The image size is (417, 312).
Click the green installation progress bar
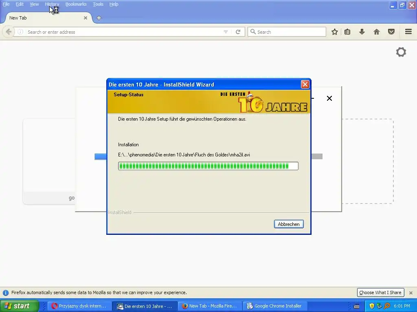pos(208,166)
